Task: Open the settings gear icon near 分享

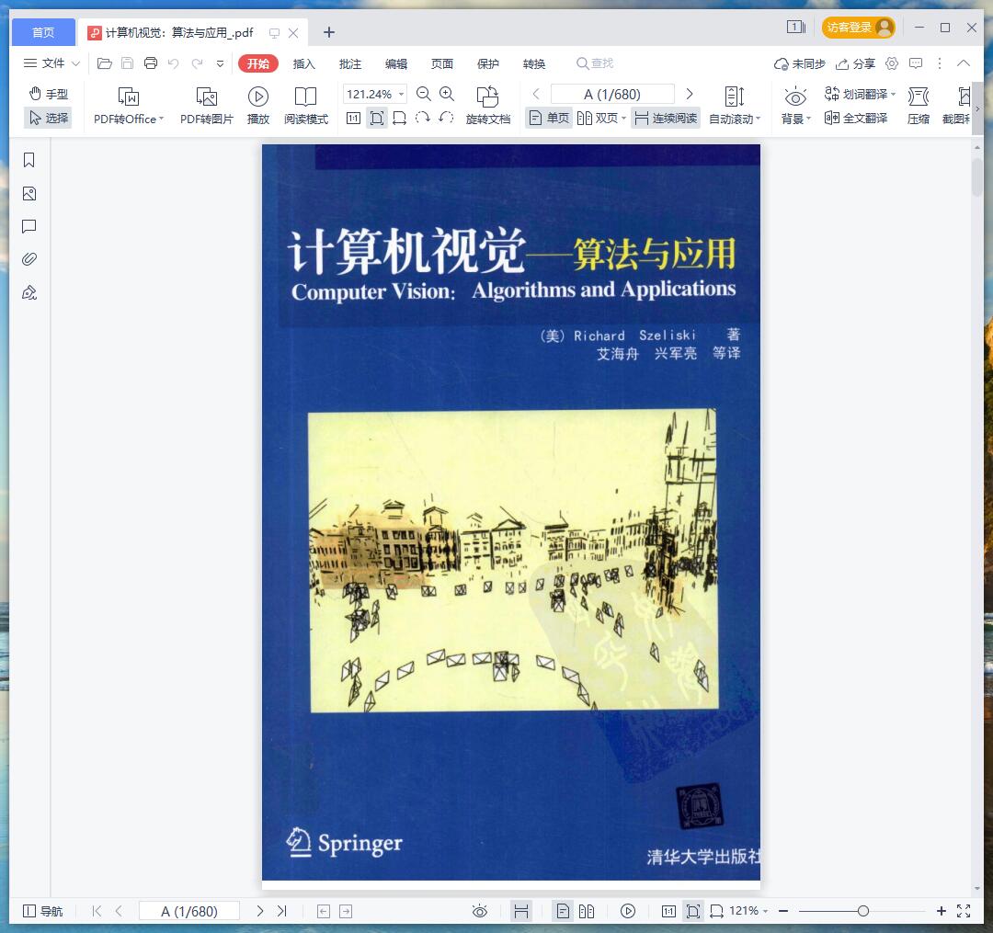Action: coord(892,63)
